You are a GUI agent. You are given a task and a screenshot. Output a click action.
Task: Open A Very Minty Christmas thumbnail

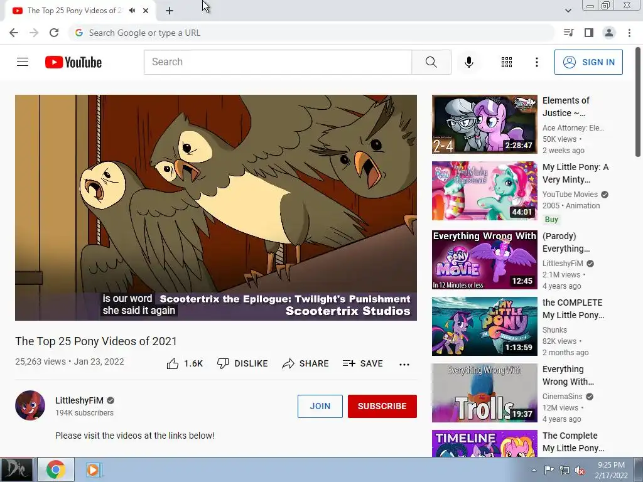[484, 191]
